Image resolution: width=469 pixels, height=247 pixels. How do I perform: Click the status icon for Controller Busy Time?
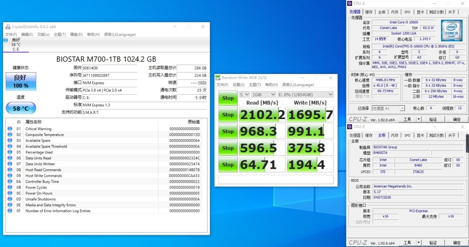click(x=10, y=182)
